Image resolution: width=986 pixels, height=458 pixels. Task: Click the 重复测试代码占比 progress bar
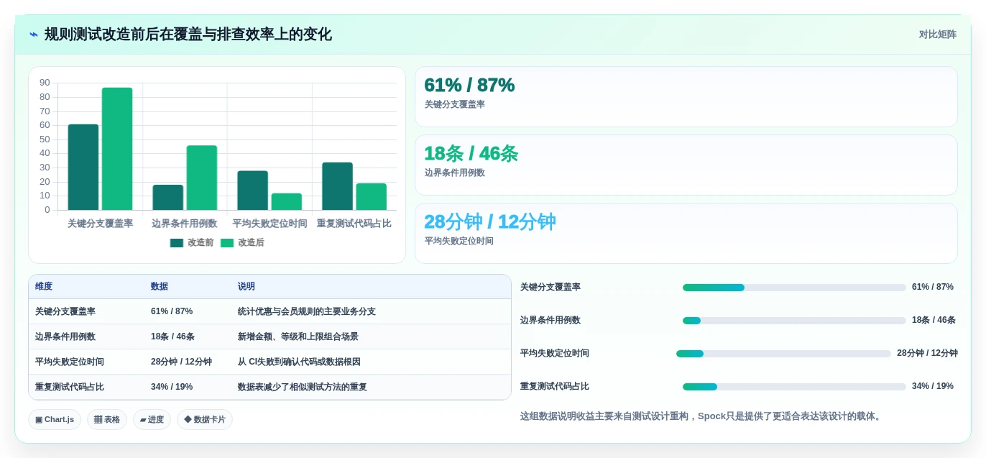[x=794, y=387]
